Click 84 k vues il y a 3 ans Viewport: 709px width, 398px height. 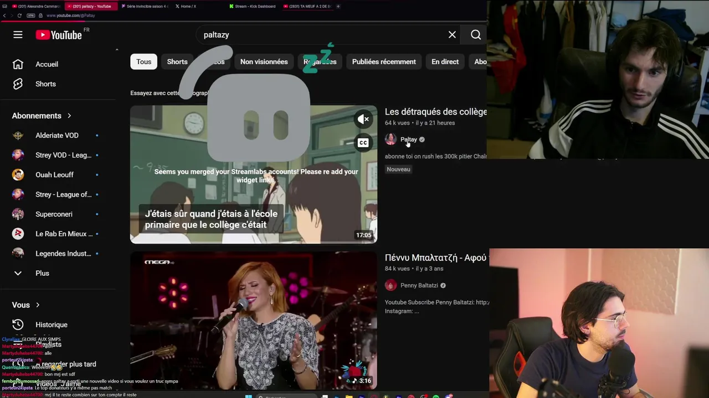click(x=414, y=269)
